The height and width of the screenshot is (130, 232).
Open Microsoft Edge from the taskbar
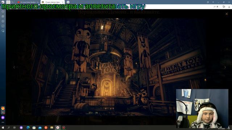click(x=28, y=127)
